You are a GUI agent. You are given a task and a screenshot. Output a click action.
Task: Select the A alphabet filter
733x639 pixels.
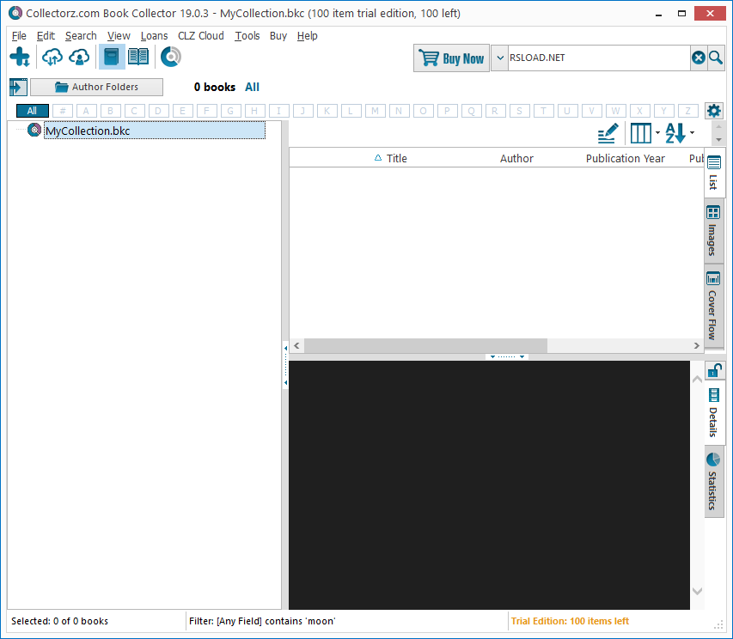(x=86, y=111)
